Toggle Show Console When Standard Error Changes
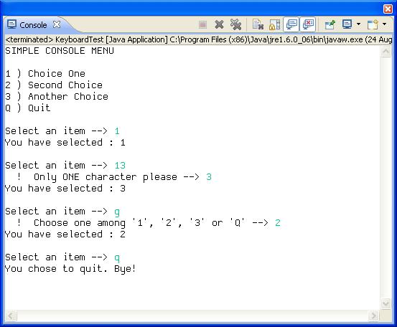 point(308,24)
